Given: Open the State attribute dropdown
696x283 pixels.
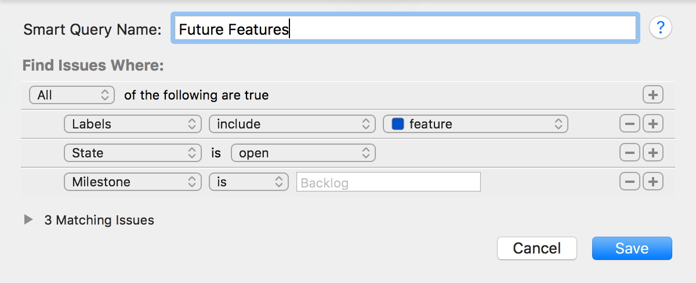Looking at the screenshot, I should click(x=133, y=153).
